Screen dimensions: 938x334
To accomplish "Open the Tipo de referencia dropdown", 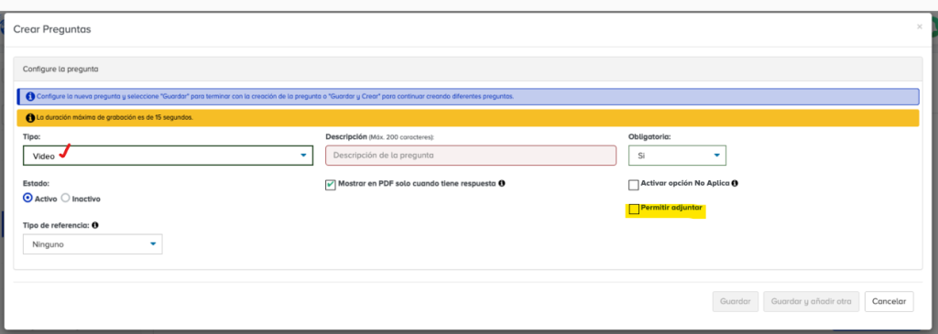I will [93, 244].
